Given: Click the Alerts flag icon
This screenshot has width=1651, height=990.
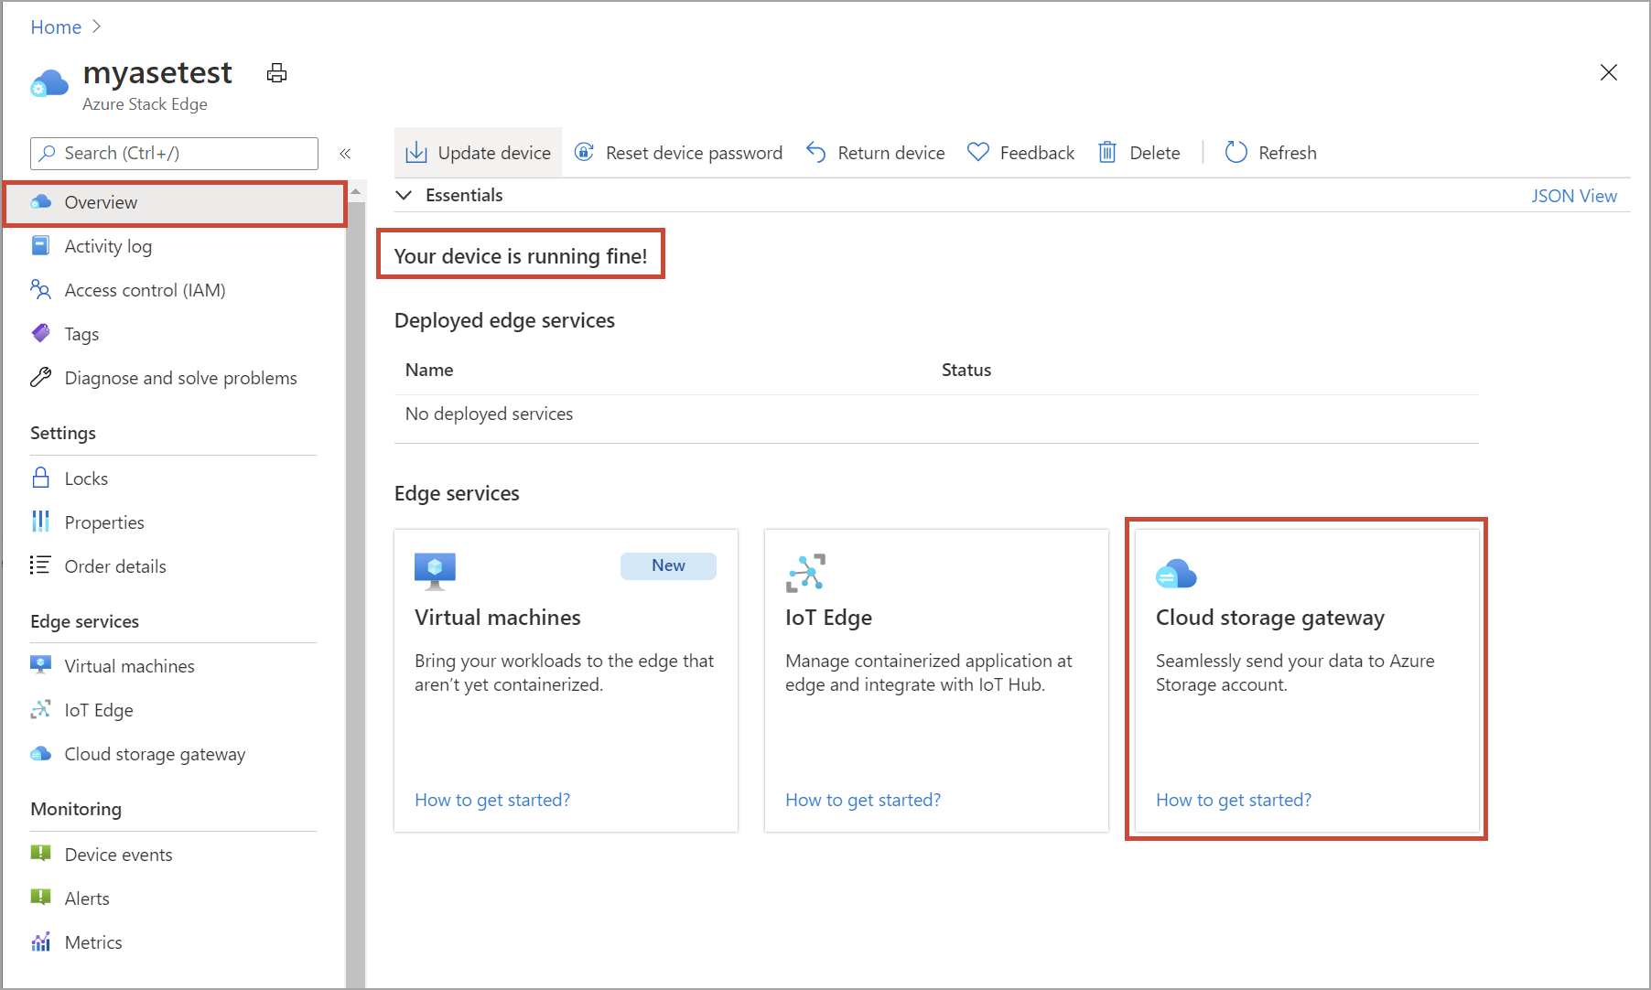Looking at the screenshot, I should click(x=40, y=898).
